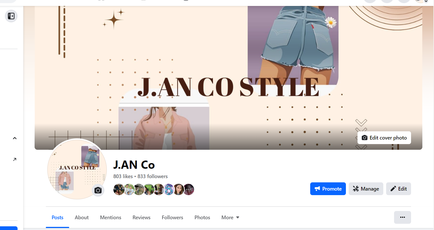This screenshot has width=434, height=230.
Task: Collapse the sidebar section with up chevron
Action: (15, 138)
